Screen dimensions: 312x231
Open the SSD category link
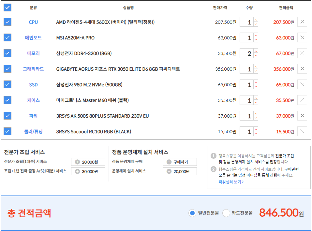(x=33, y=85)
